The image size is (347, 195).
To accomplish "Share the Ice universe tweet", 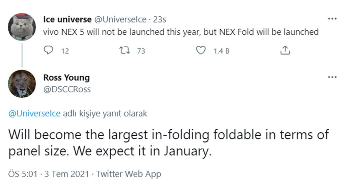I will point(285,51).
